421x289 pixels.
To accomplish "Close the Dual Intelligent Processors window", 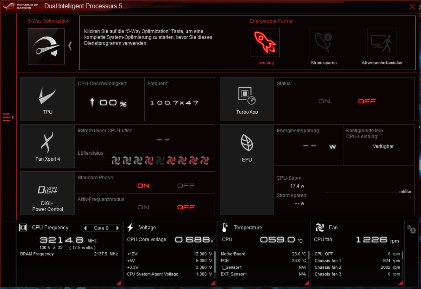I will pos(412,7).
